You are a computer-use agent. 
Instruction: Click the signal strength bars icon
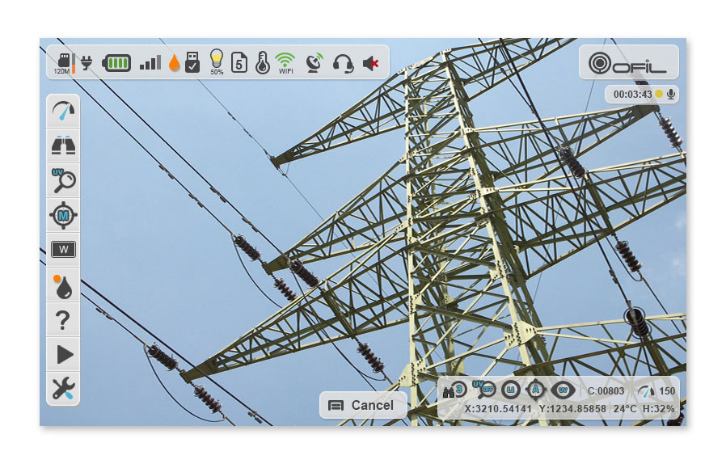(150, 62)
